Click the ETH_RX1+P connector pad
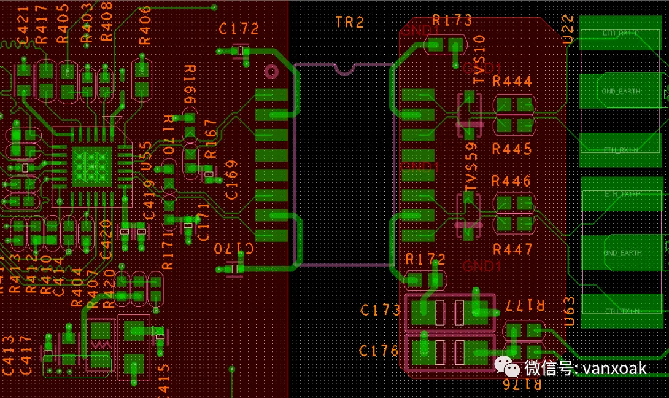The image size is (669, 398). coord(621,33)
